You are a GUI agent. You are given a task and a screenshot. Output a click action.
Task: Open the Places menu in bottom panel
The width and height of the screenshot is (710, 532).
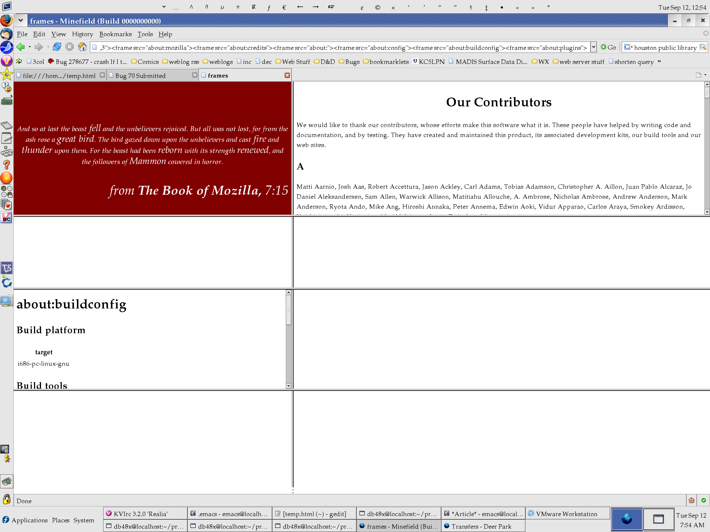[x=61, y=520]
